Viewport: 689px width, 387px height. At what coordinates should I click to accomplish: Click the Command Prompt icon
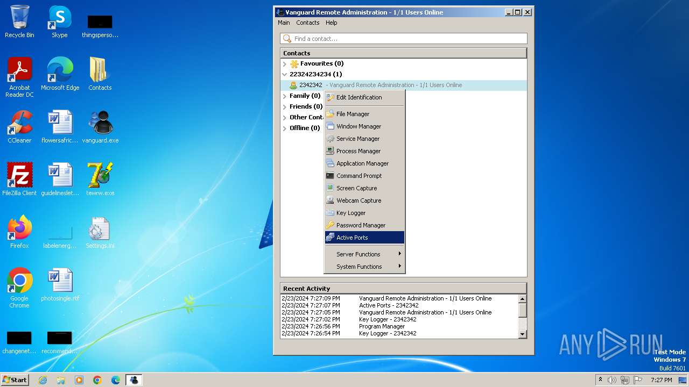coord(330,176)
